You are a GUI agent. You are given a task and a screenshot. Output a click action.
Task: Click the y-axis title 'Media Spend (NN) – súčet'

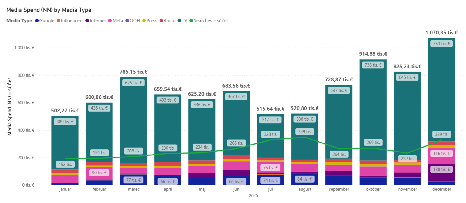point(10,107)
